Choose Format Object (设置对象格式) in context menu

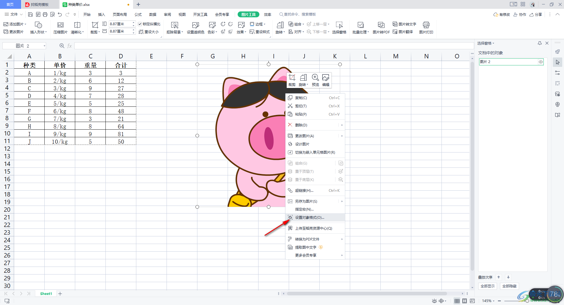[x=315, y=217]
